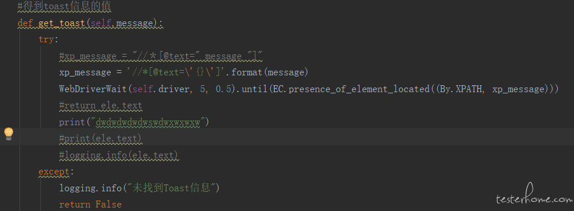
Task: Place cursor on the try keyword
Action: tap(46, 39)
